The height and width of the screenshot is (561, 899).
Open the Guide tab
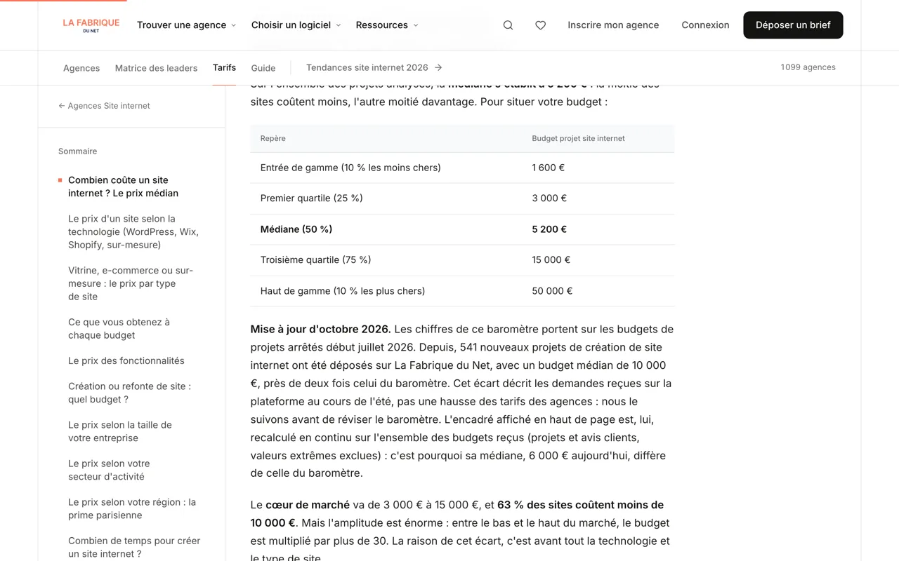click(x=263, y=68)
